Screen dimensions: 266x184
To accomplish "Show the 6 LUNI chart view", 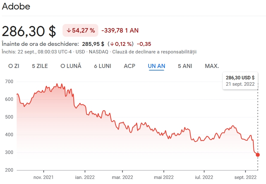I will (x=102, y=66).
